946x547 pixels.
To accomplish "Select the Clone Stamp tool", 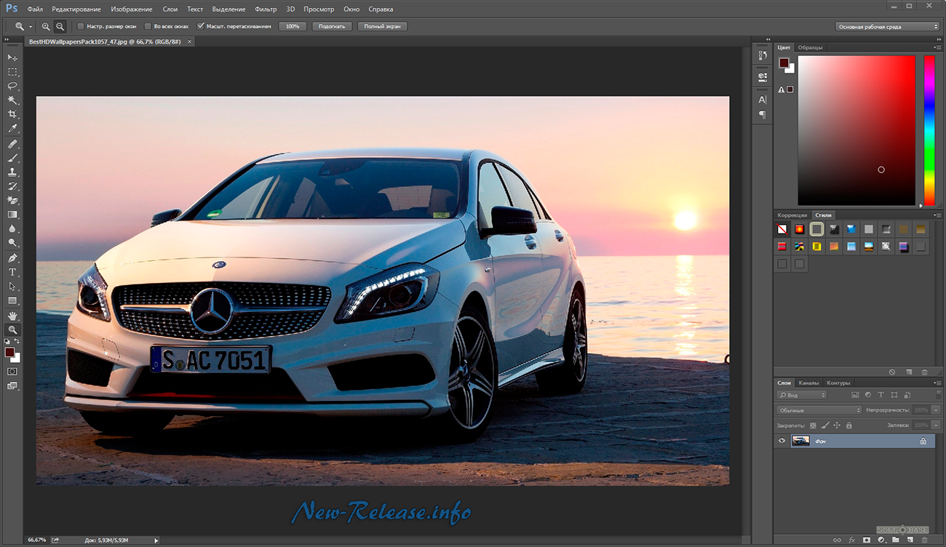I will click(x=12, y=172).
